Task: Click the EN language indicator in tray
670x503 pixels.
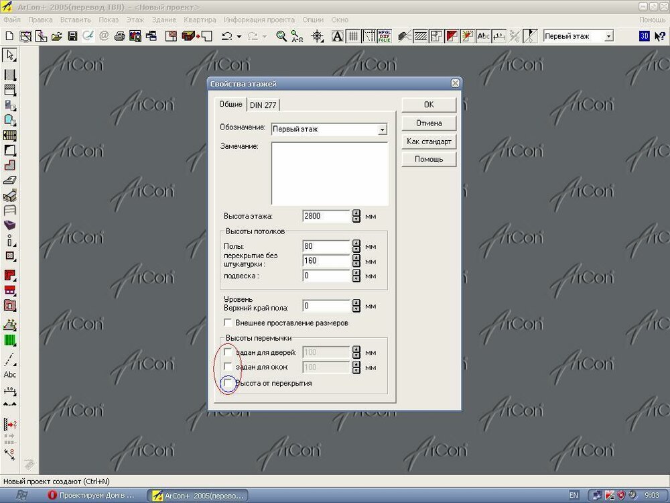Action: click(574, 496)
